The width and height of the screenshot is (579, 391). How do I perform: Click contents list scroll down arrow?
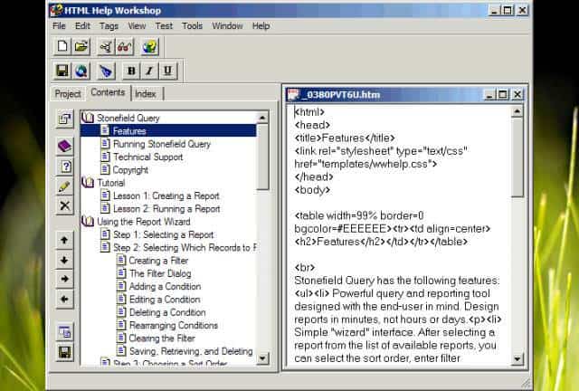pos(262,358)
